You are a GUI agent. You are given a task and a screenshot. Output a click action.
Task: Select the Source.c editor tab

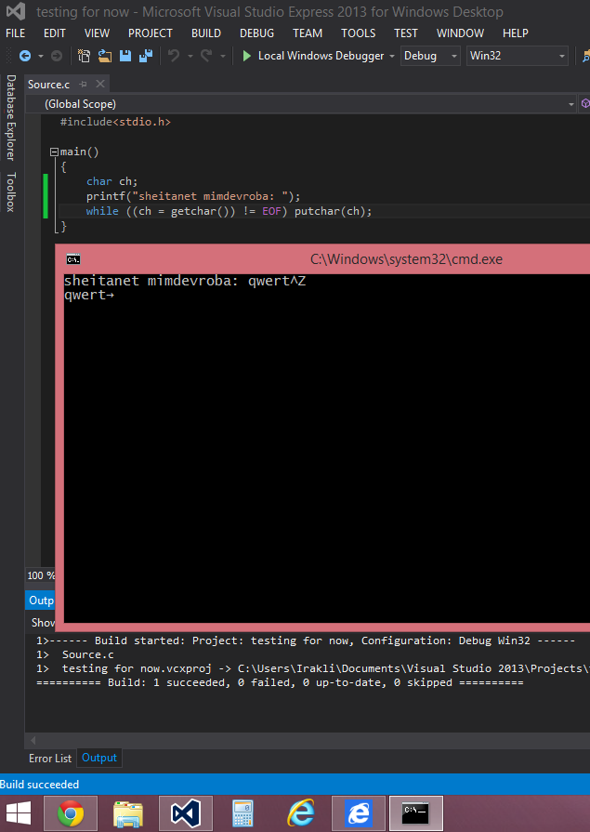tap(49, 85)
